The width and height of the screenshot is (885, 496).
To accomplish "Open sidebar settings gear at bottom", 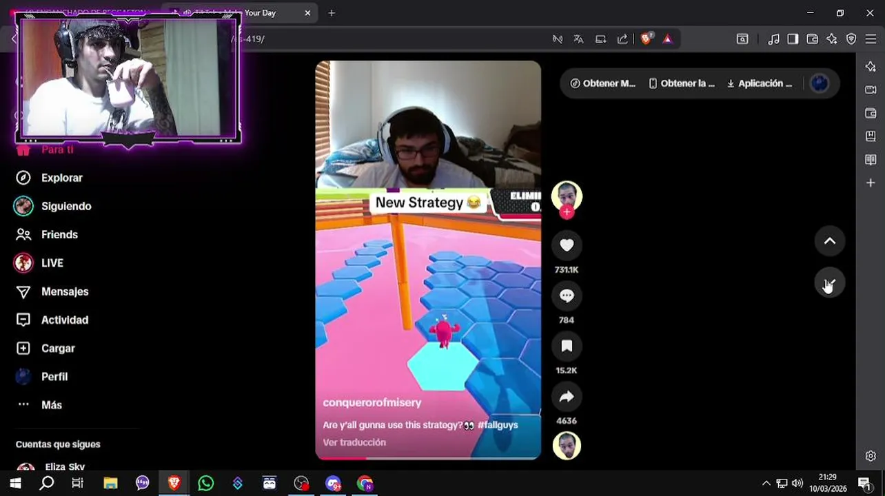I will click(871, 456).
